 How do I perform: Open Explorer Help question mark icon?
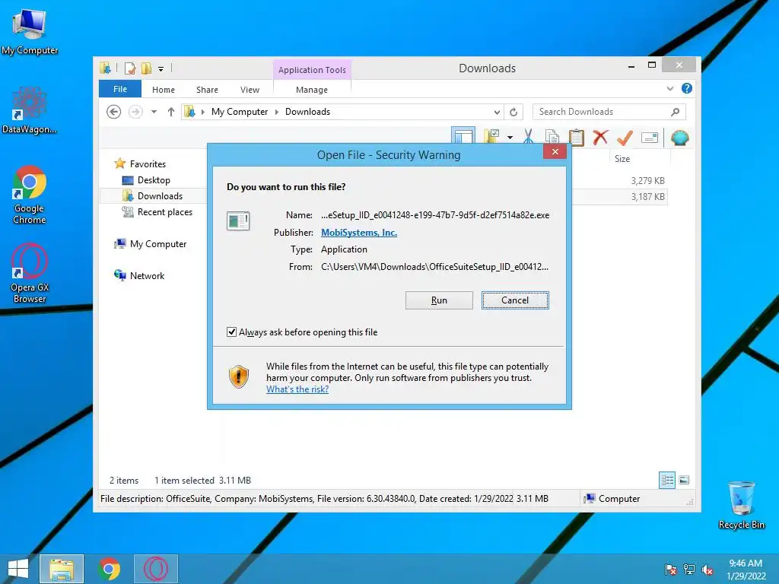(x=687, y=88)
